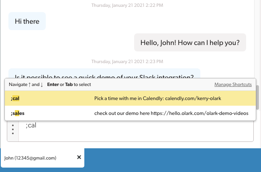Viewport: 261px width, 172px height.
Task: Click the 'Hi there' message bubble
Action: click(x=27, y=21)
